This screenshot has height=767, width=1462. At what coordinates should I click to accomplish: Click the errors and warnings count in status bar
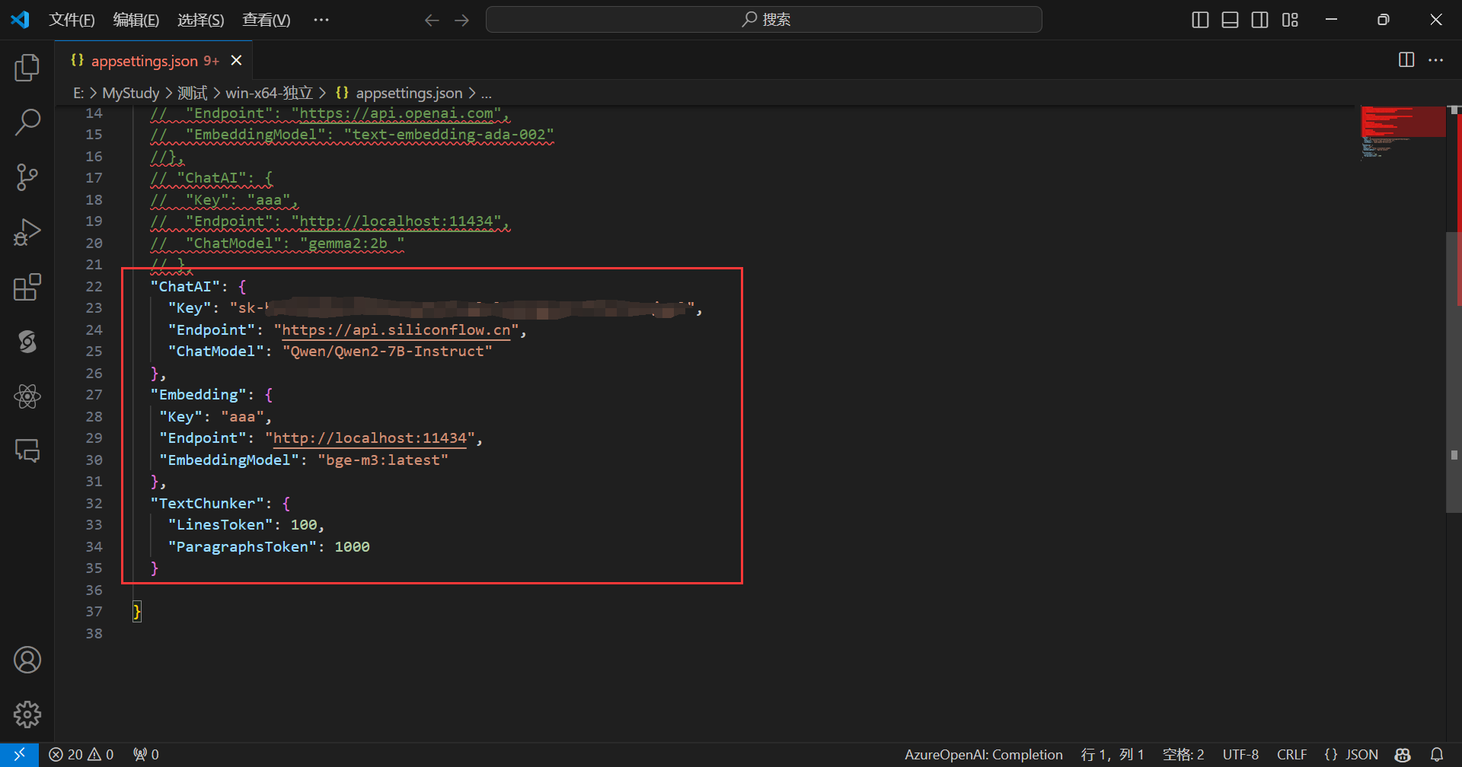coord(81,754)
